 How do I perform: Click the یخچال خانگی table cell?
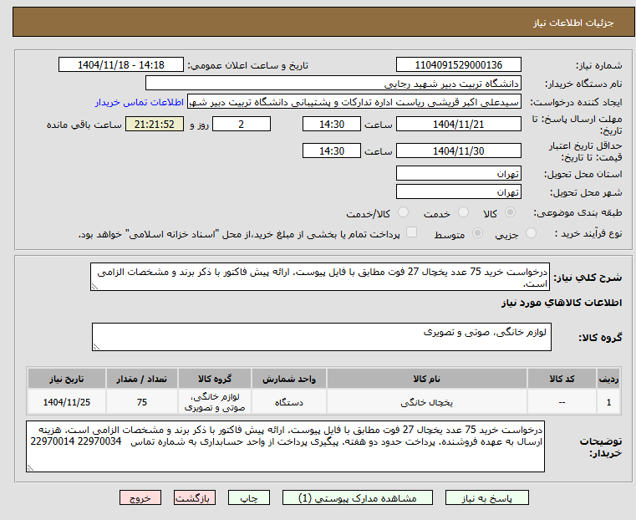click(x=427, y=402)
